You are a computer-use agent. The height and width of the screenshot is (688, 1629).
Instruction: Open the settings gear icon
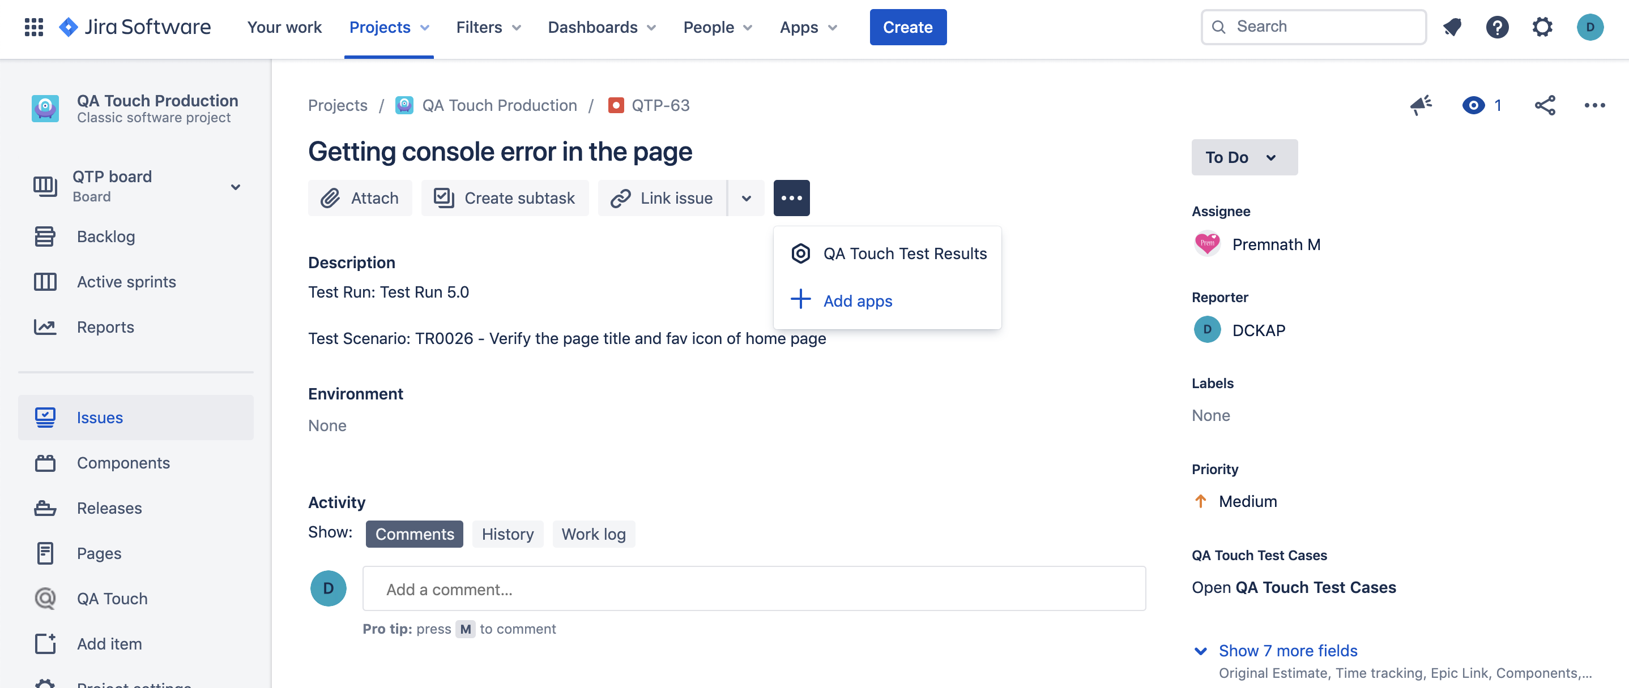(1542, 27)
